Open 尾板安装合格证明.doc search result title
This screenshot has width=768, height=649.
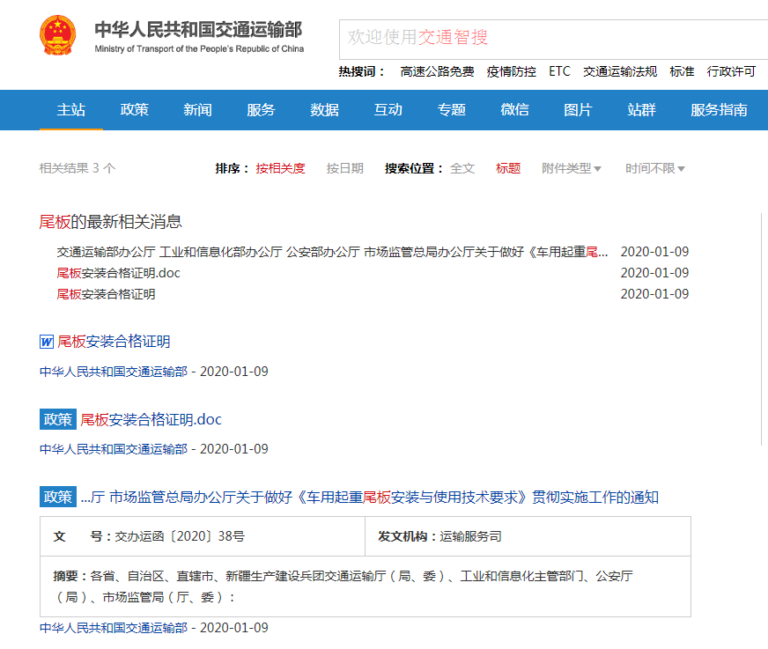click(x=151, y=419)
